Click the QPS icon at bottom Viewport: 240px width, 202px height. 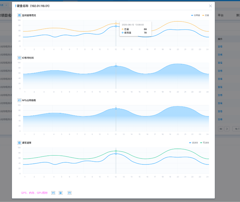(x=53, y=193)
